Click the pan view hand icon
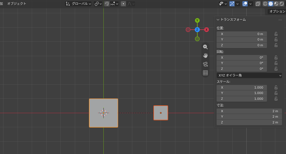Screen dimensions: 286x154 coord(205,56)
